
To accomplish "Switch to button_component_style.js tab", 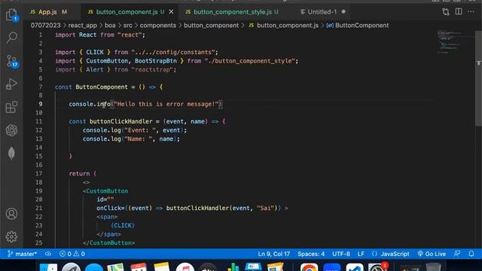I will 233,12.
